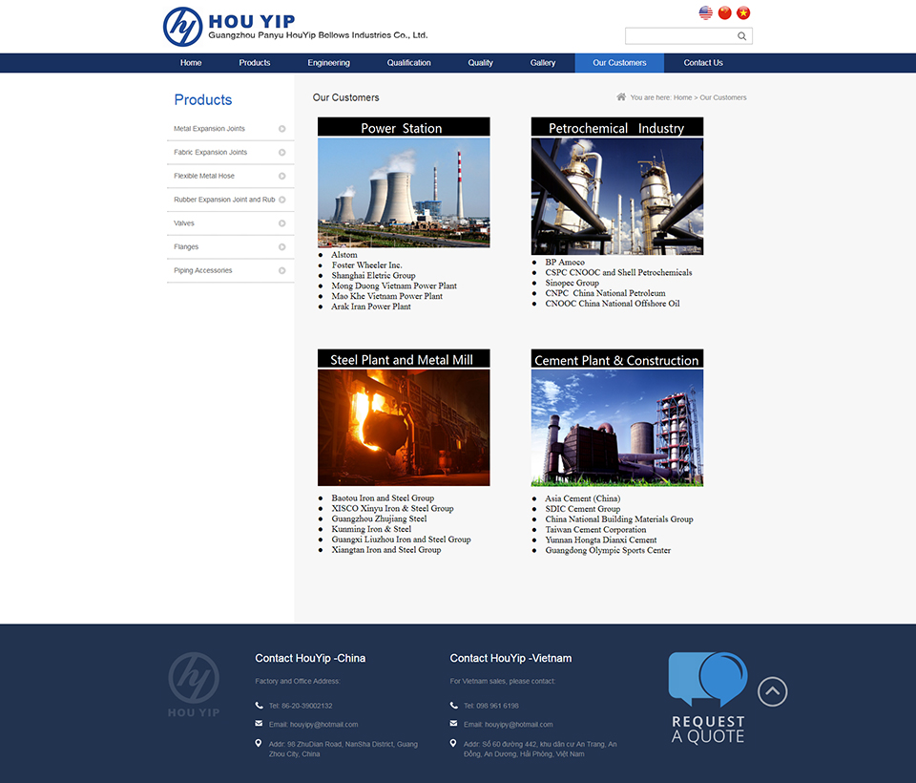The height and width of the screenshot is (783, 916).
Task: Switch language using the Vietnam flag icon
Action: 743,12
